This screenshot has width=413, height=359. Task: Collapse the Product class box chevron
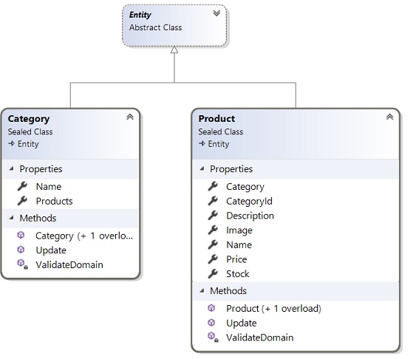tap(390, 117)
